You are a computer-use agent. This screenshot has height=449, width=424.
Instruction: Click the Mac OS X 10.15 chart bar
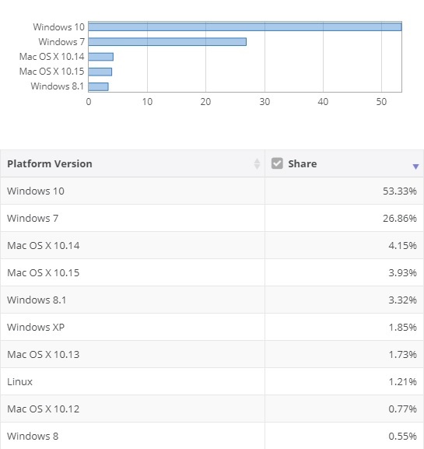click(x=100, y=72)
